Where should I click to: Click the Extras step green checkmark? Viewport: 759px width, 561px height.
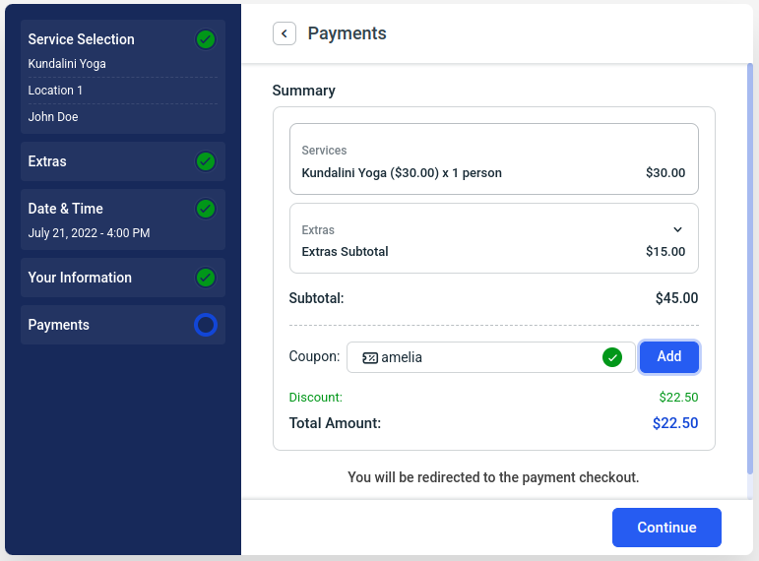pos(206,161)
